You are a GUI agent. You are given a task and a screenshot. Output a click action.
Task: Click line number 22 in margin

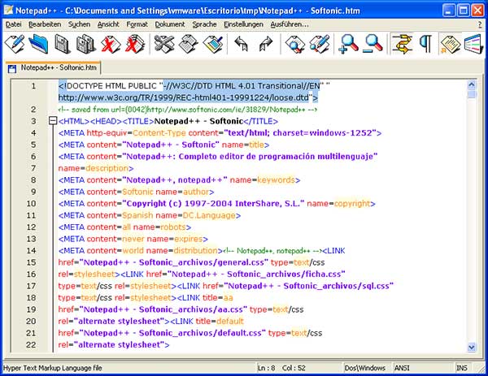click(31, 344)
